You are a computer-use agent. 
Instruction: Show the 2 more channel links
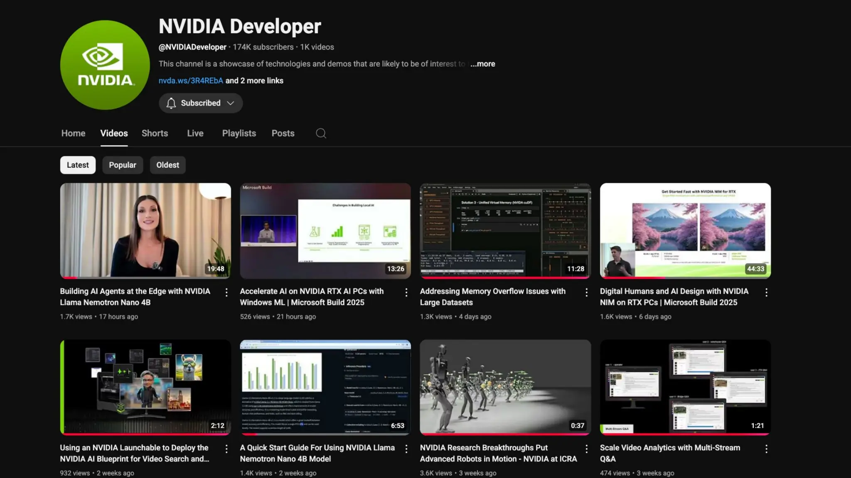pos(254,81)
